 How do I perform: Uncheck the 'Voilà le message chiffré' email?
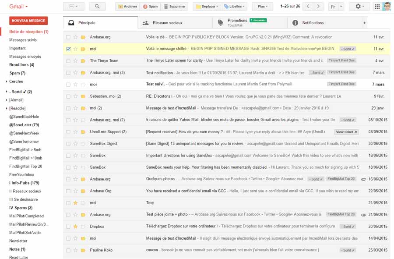[x=68, y=49]
